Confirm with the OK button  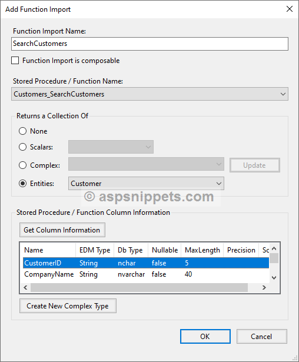[x=205, y=336]
